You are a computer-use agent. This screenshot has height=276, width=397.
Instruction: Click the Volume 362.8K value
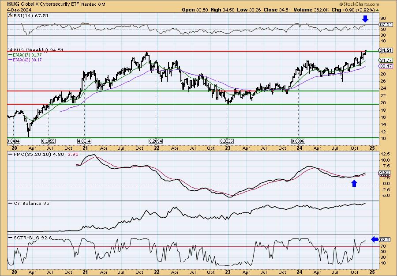coord(311,10)
